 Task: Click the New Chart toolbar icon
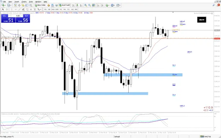click(x=3, y=5)
